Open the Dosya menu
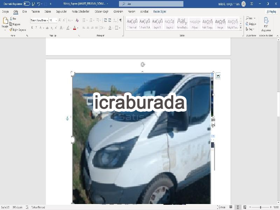This screenshot has width=280, height=210. (x=5, y=12)
